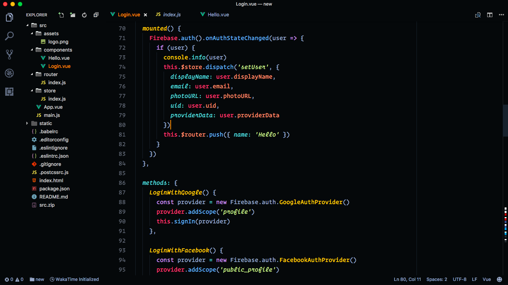This screenshot has width=508, height=285.
Task: Open index.js under the router folder
Action: click(x=57, y=82)
